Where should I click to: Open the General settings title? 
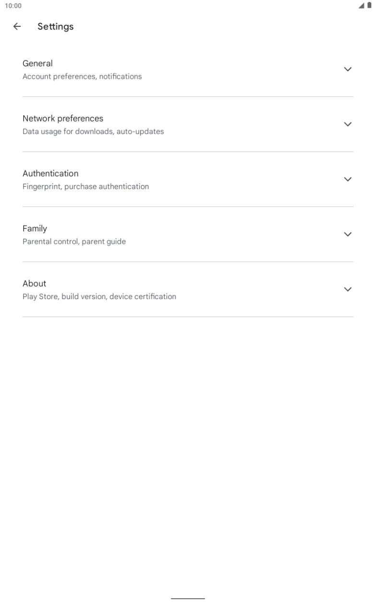click(x=37, y=63)
